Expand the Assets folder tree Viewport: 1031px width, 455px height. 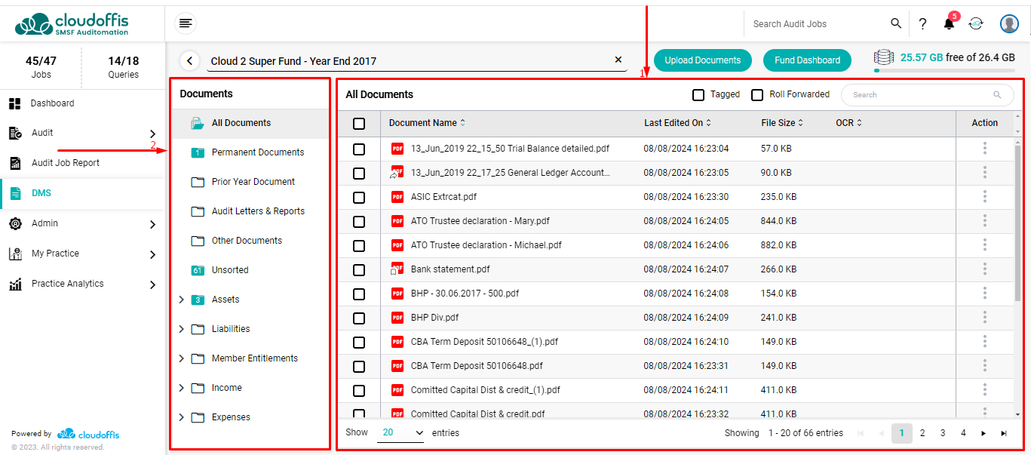[181, 300]
